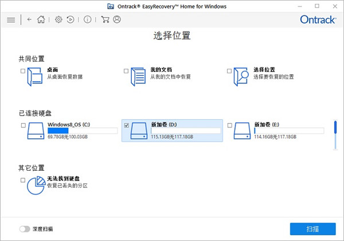Click the E: drive usage bar

(289, 131)
